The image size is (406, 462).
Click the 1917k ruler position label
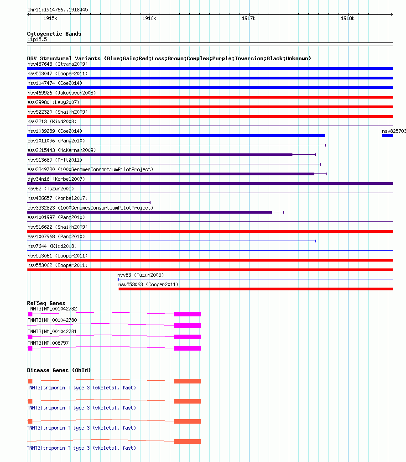tap(249, 19)
